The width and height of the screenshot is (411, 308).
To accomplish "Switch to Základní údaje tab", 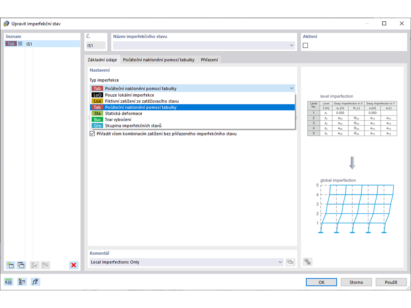I will point(102,60).
